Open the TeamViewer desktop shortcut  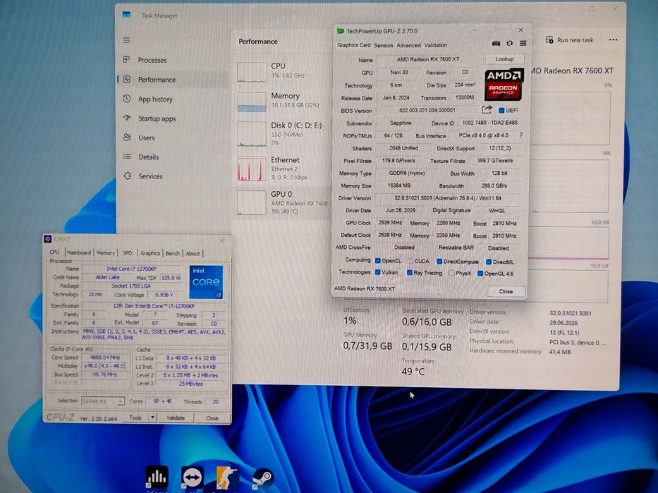coord(193,477)
